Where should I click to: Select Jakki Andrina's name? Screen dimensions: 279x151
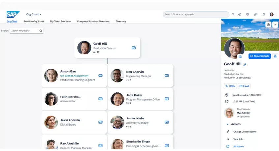point(70,120)
